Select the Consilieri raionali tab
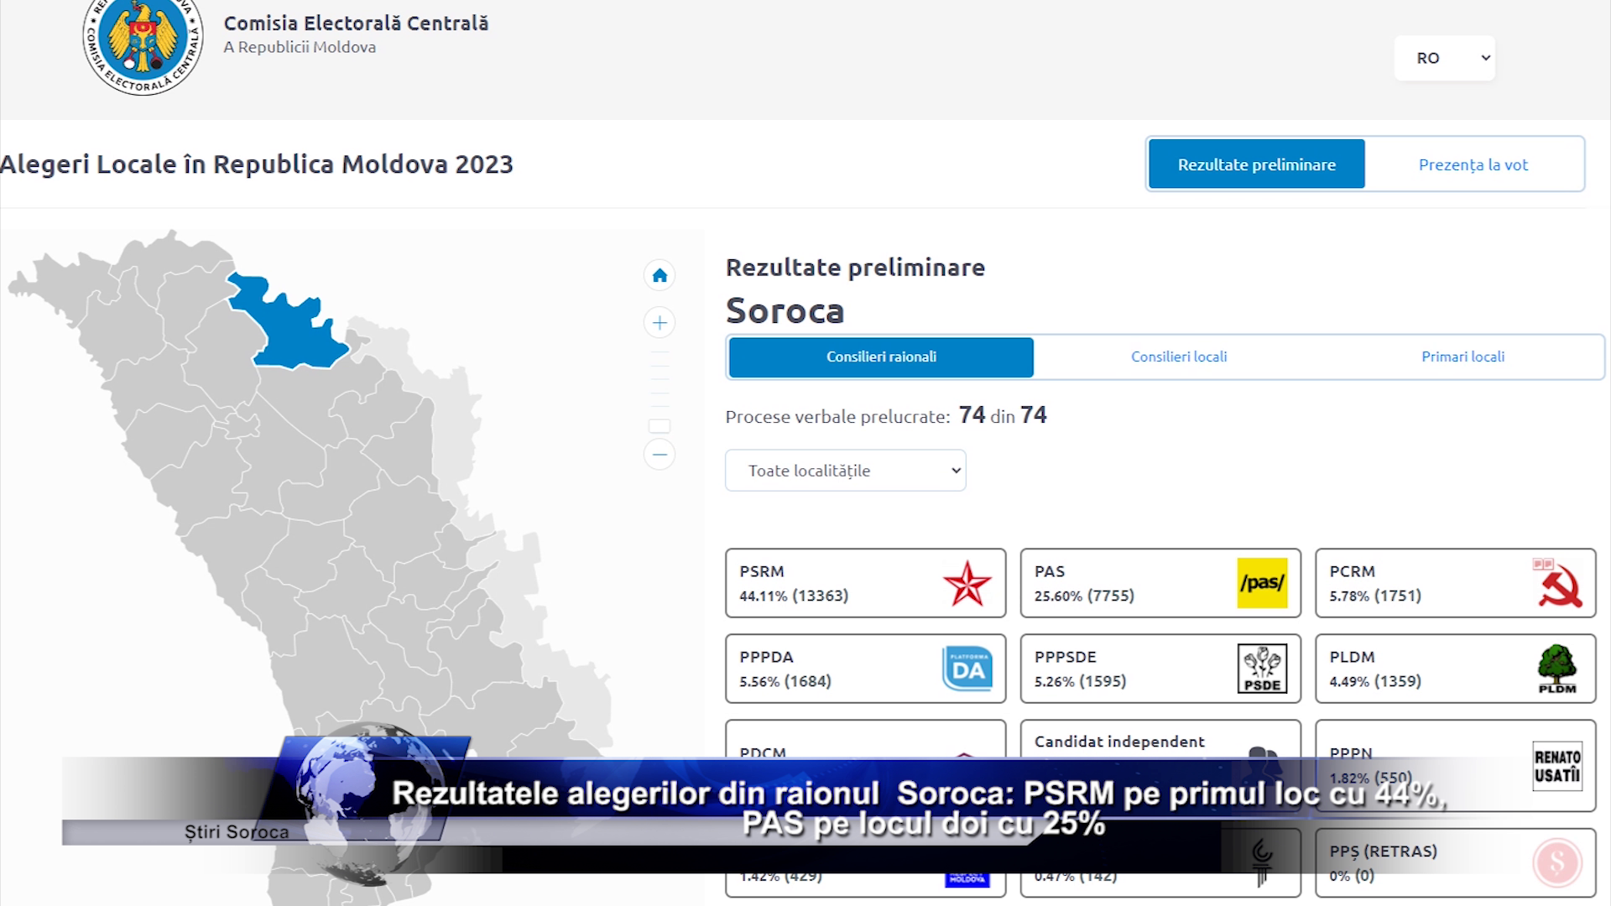 click(x=881, y=357)
